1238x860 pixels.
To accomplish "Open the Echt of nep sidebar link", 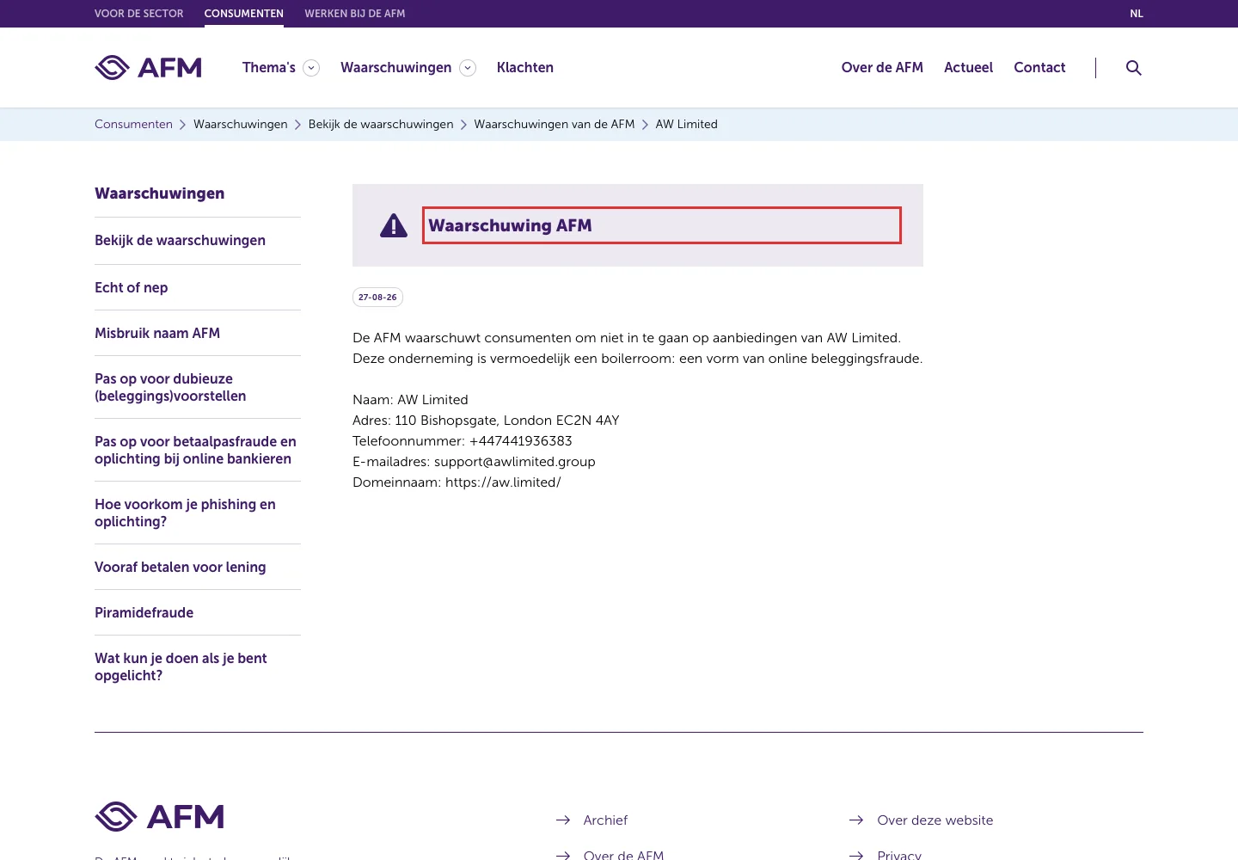I will pos(132,287).
